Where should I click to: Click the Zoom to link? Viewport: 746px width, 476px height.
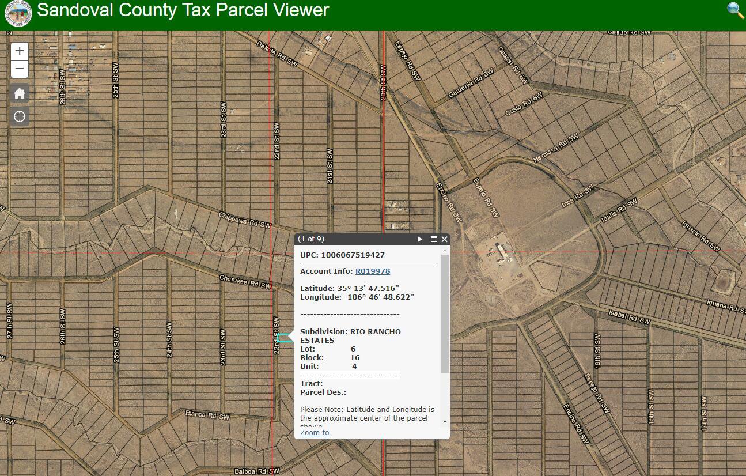point(315,432)
